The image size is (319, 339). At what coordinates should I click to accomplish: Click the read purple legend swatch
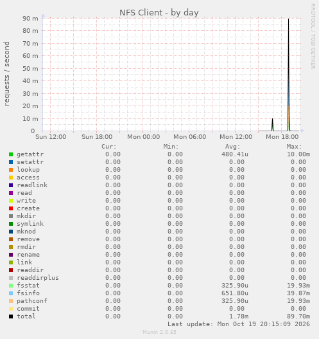pyautogui.click(x=11, y=193)
